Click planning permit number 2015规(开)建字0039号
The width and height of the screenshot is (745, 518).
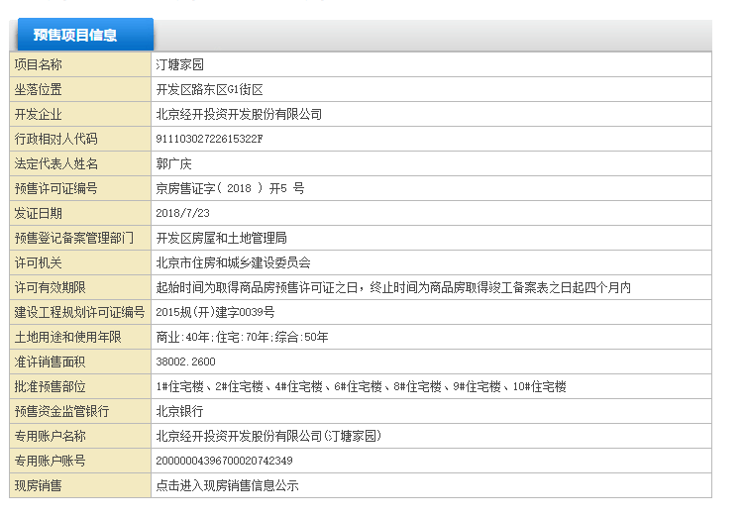pos(215,312)
